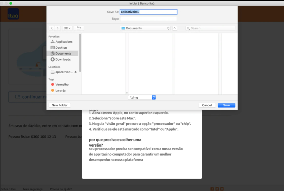Click the first column resize handle
This screenshot has width=284, height=191.
[x=127, y=93]
